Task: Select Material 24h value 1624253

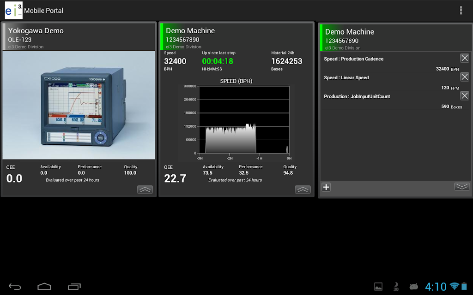Action: click(286, 61)
